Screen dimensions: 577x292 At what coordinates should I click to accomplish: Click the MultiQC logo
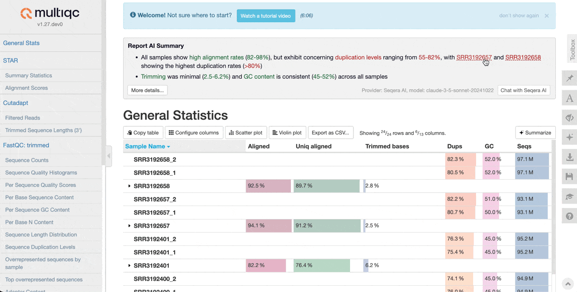pyautogui.click(x=50, y=13)
